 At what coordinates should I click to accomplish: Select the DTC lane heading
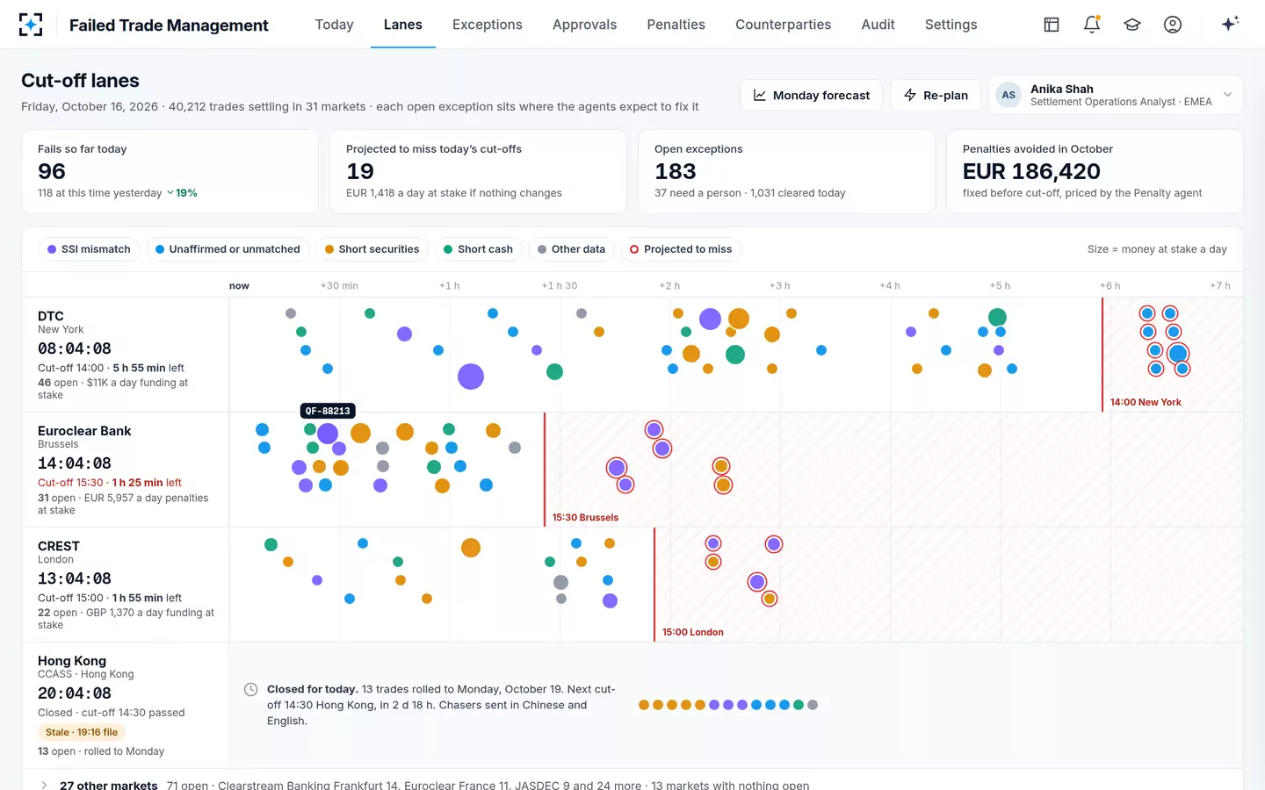pos(51,316)
